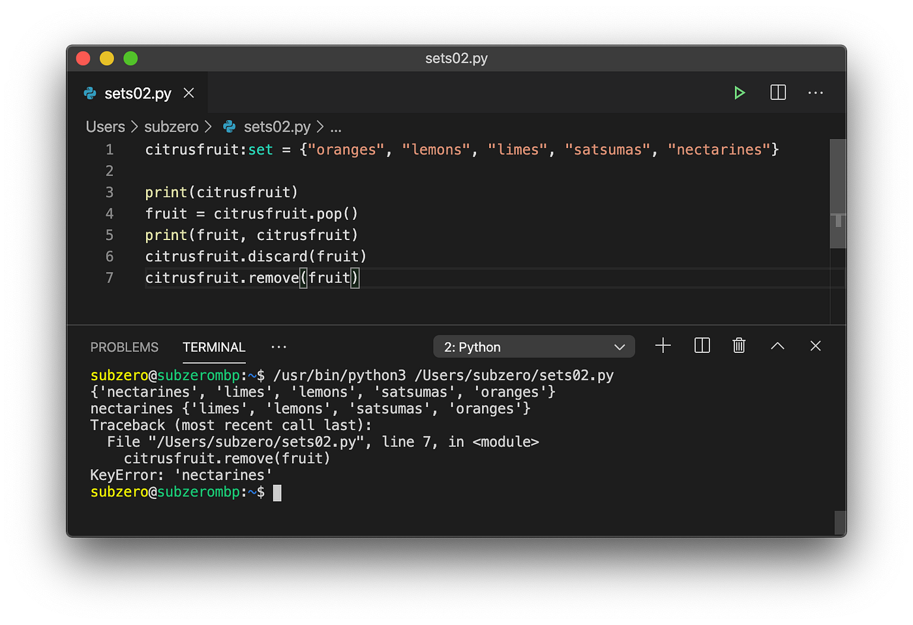Click the Users breadcrumb
Image resolution: width=913 pixels, height=625 pixels.
tap(105, 127)
